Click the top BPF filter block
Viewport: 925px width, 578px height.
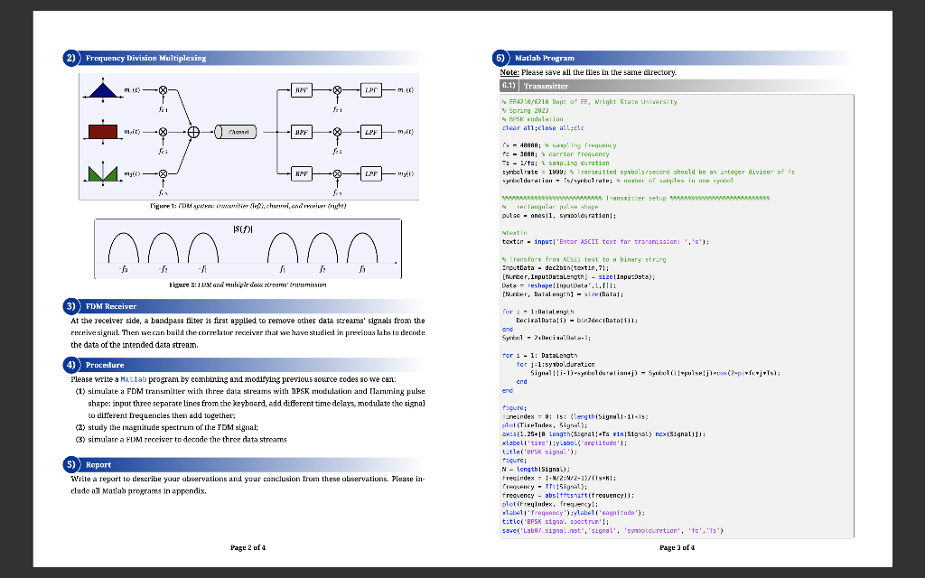coord(301,89)
